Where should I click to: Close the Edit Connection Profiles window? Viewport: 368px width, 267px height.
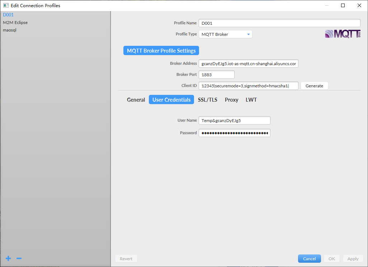[x=359, y=5]
